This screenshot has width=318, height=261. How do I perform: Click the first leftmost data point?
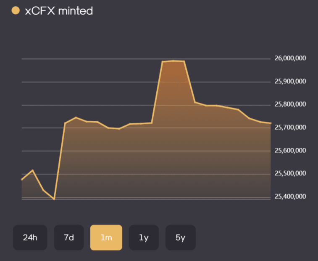[22, 180]
